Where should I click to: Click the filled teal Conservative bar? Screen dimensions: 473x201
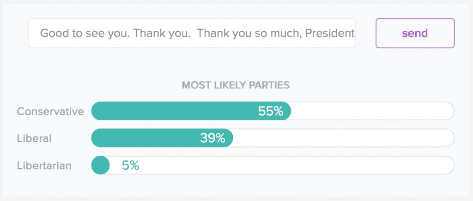pyautogui.click(x=176, y=111)
